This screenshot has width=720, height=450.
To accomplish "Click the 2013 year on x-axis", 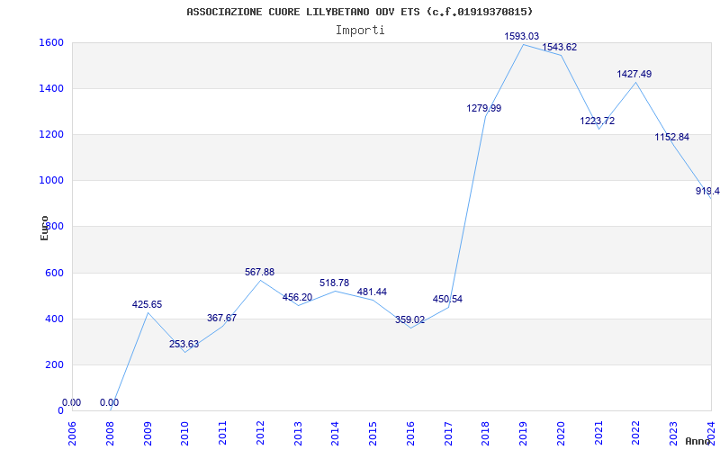I will 298,434.
